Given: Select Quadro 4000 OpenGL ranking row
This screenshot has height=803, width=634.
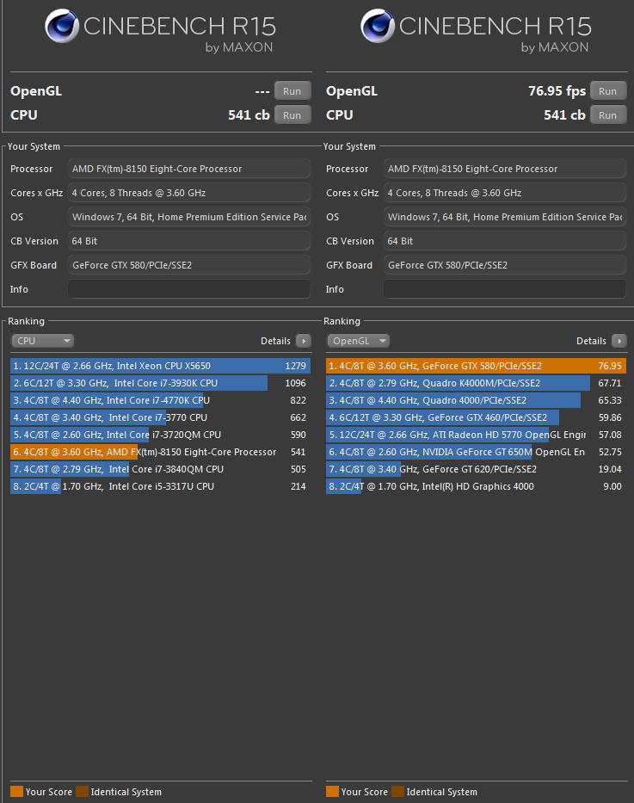Looking at the screenshot, I should [x=476, y=400].
